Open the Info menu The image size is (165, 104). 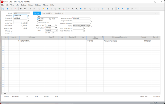pyautogui.click(x=17, y=5)
